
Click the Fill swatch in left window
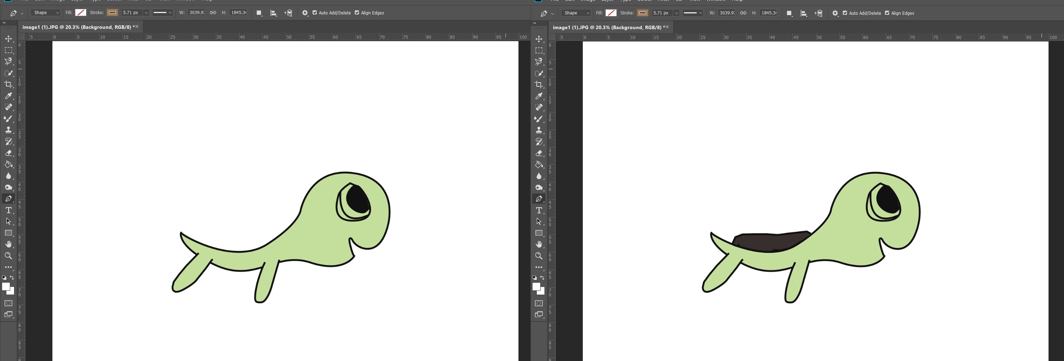point(81,13)
